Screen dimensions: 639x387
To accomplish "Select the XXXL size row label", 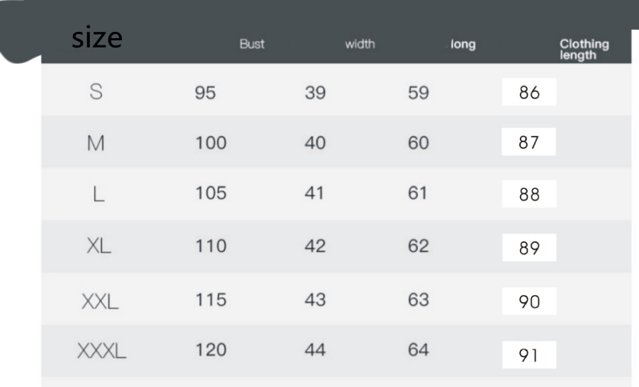I will point(101,350).
